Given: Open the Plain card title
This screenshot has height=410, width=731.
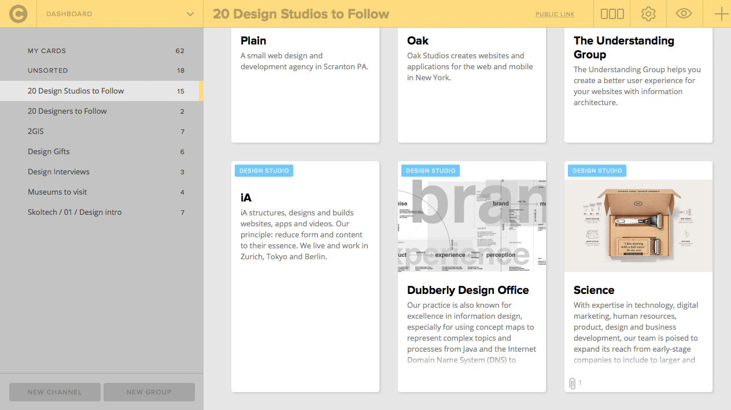Looking at the screenshot, I should pos(253,40).
